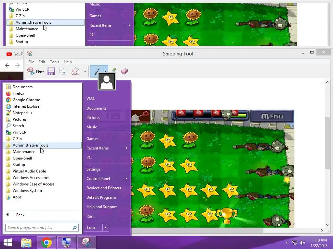333x249 pixels.
Task: Select the Highlighter tool
Action: (113, 71)
